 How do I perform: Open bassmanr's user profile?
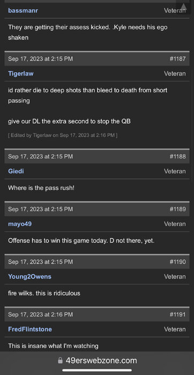coord(23,11)
